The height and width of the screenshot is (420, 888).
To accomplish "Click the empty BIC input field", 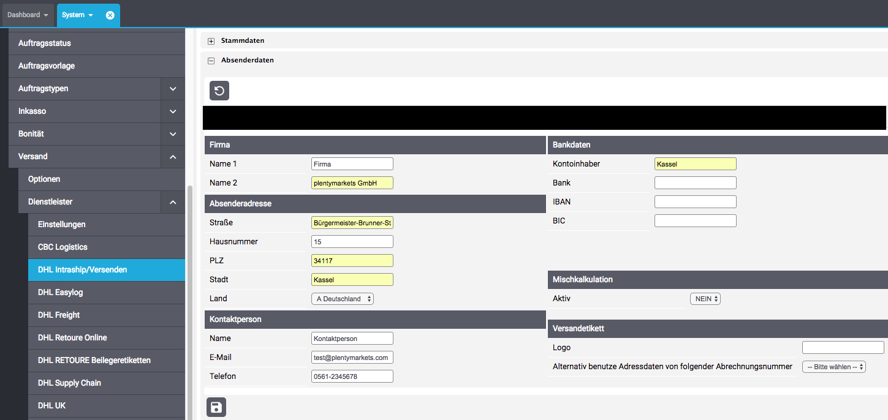I will click(696, 221).
